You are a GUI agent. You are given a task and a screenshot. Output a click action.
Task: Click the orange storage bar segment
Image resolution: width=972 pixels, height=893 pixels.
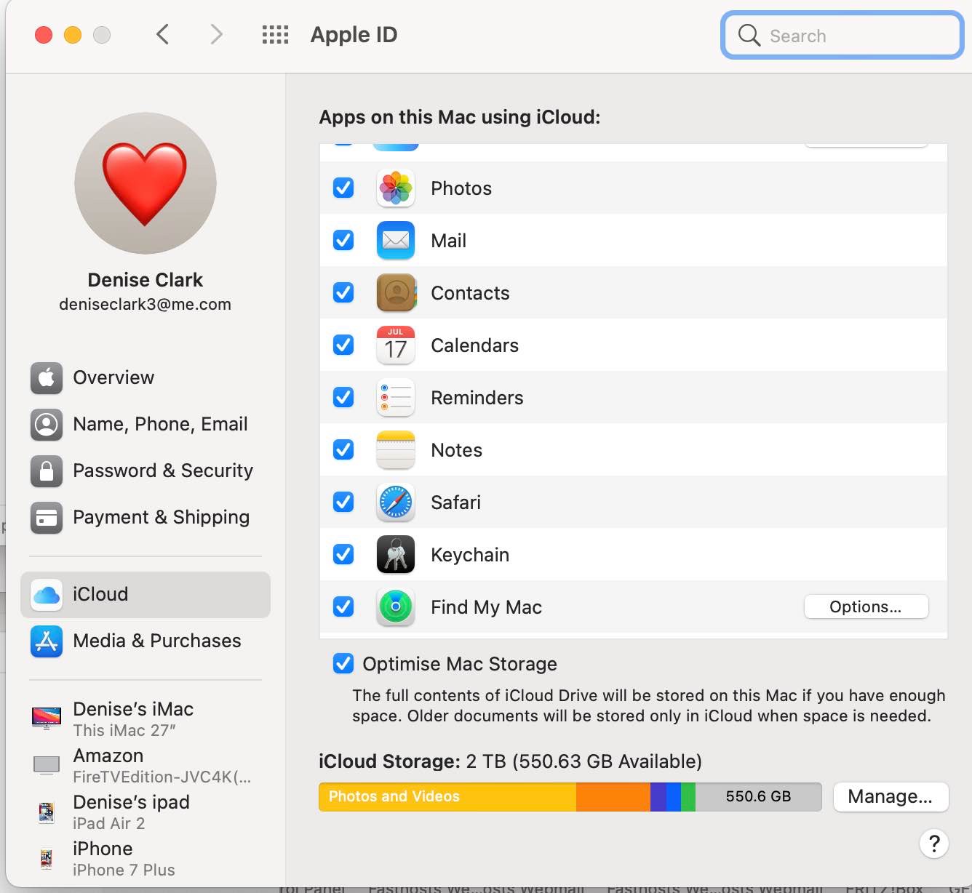click(x=613, y=797)
